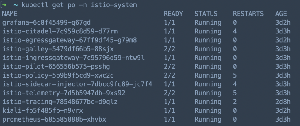
Task: Click the AGE column header
Action: [281, 14]
